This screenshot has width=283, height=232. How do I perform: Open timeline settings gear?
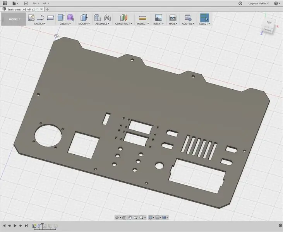280,225
